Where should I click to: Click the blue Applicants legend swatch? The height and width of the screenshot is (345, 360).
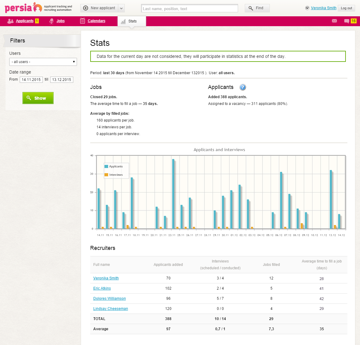click(106, 166)
